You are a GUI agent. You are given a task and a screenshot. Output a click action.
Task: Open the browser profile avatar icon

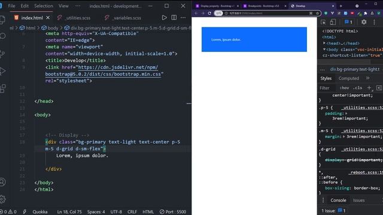point(372,13)
